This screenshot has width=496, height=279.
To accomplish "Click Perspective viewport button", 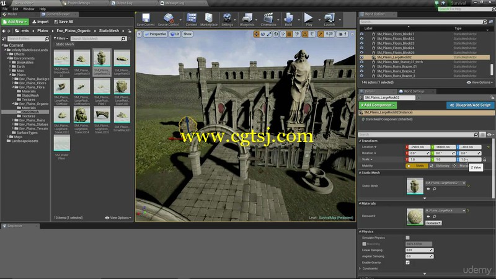I will (x=156, y=34).
